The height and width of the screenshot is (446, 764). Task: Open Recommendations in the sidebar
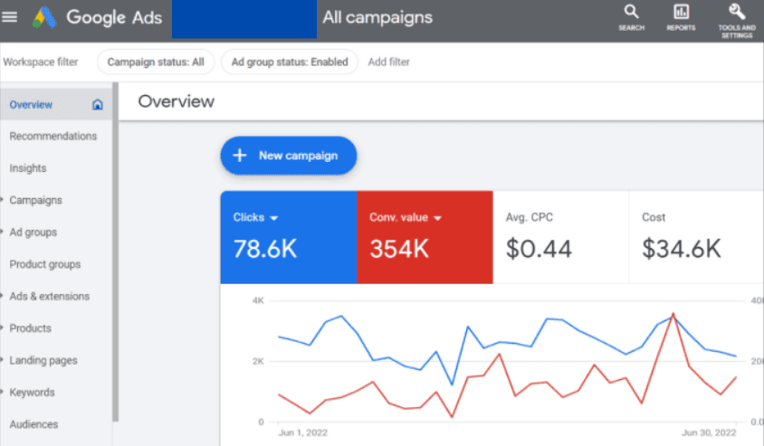click(x=53, y=137)
